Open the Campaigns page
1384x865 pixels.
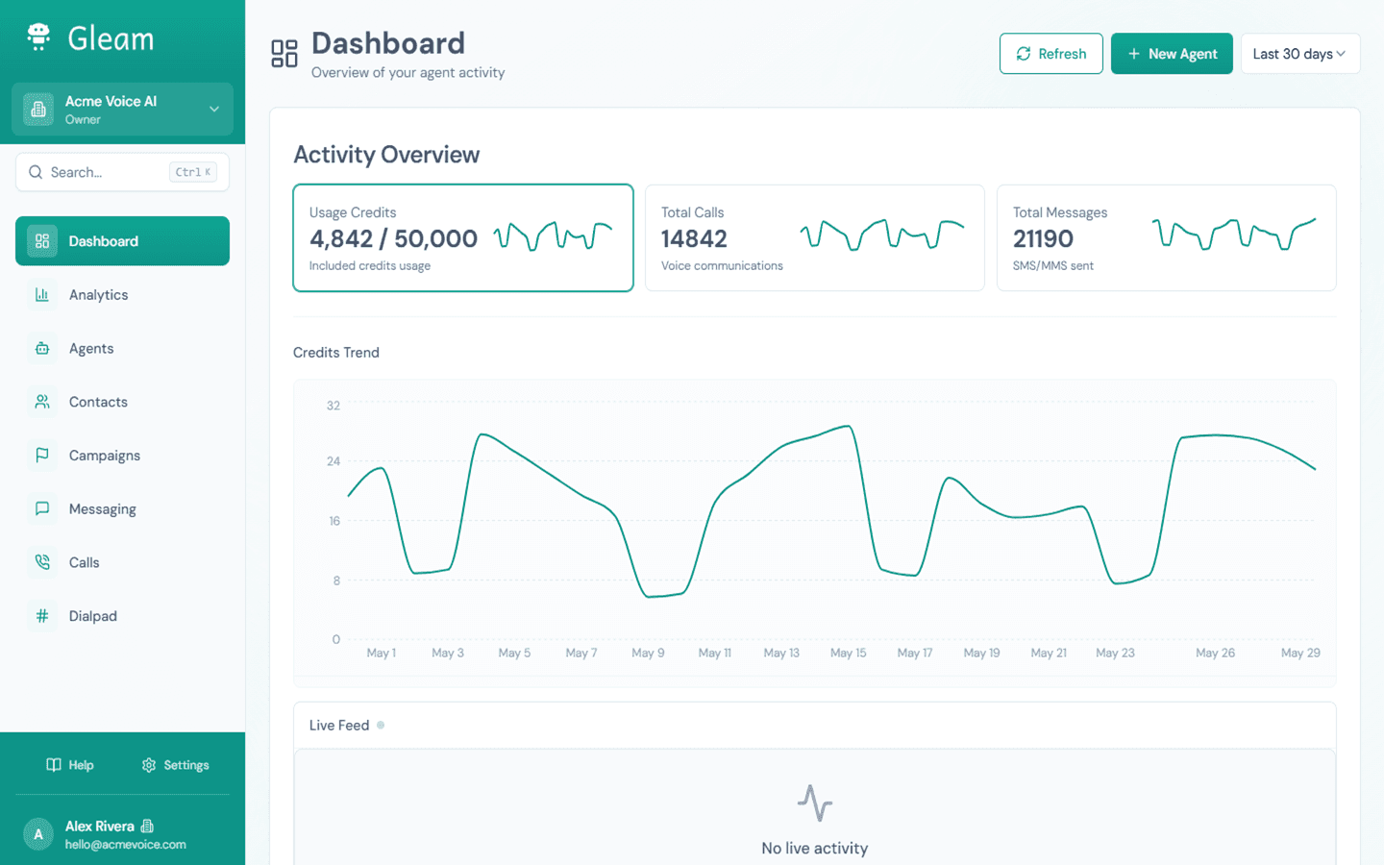(x=122, y=456)
